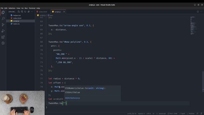Open the Run menu
204x115 pixels.
pos(26,8)
